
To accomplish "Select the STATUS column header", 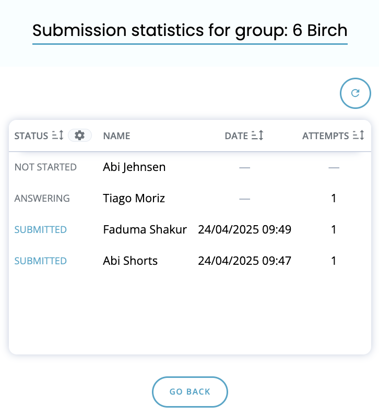I will pos(31,136).
